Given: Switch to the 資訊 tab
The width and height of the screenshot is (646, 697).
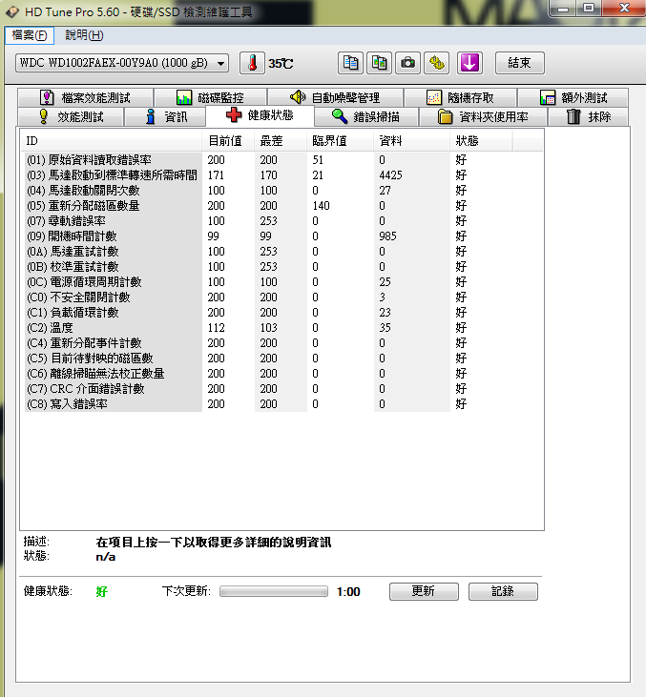Looking at the screenshot, I should [x=165, y=117].
